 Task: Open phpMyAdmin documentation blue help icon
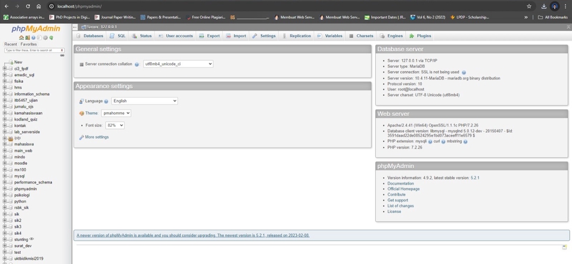33,38
